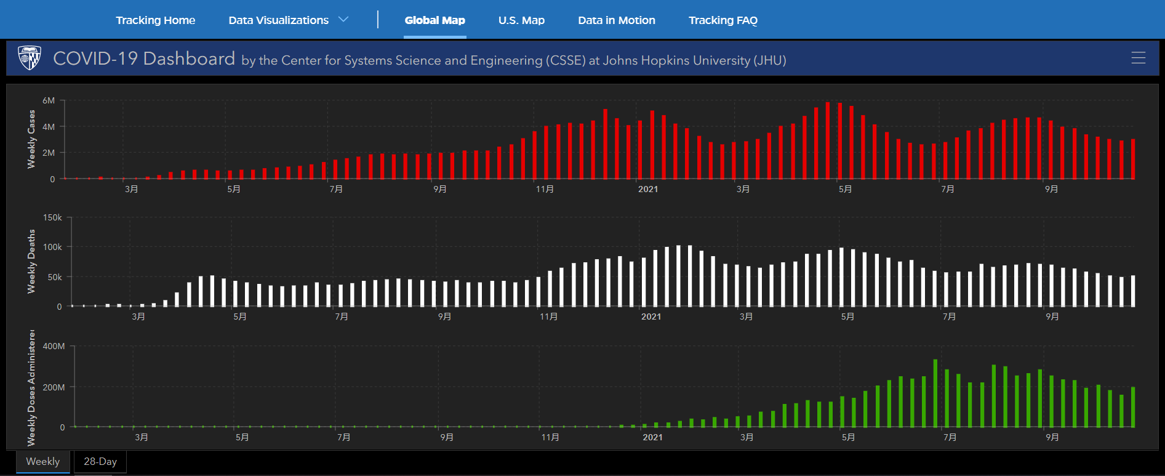Click the COVID-19 Dashboard title text
Screen dimensions: 1165x476
point(144,58)
